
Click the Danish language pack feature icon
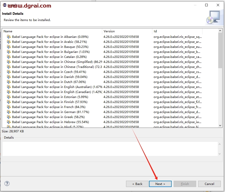(x=9, y=77)
